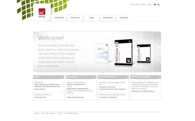Open the DOWNLOAD menu
This screenshot has height=121, width=195.
[x=108, y=18]
